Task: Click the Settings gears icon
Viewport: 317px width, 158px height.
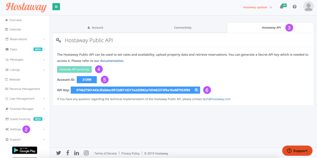Action: click(x=7, y=129)
